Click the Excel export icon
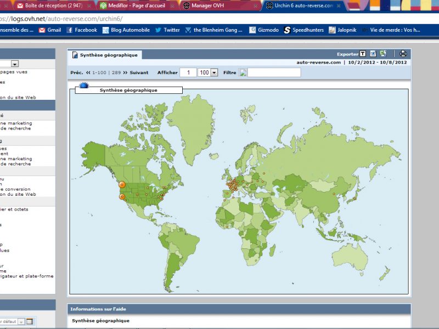 point(383,54)
